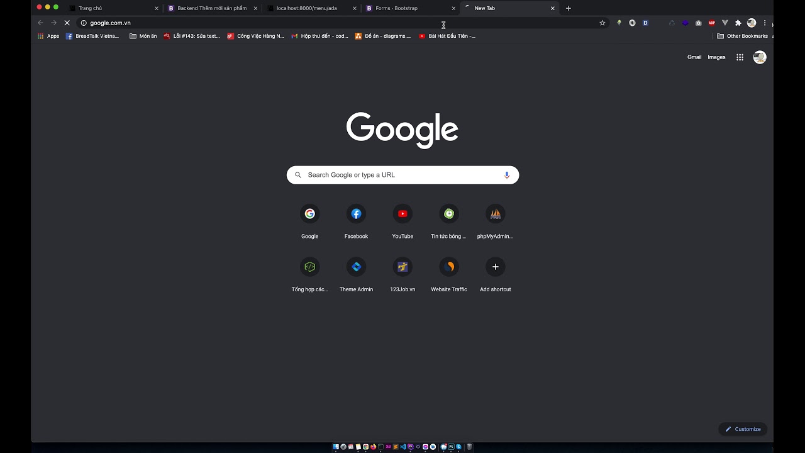This screenshot has height=453, width=805.
Task: Open the blue D extension icon
Action: [x=645, y=23]
